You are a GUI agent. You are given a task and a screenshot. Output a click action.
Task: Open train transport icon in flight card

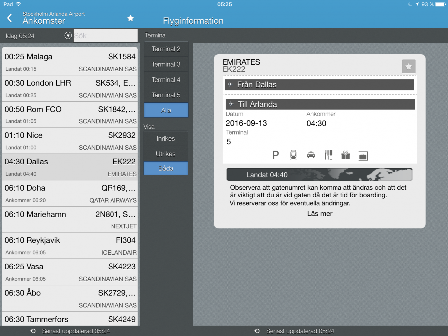point(293,155)
